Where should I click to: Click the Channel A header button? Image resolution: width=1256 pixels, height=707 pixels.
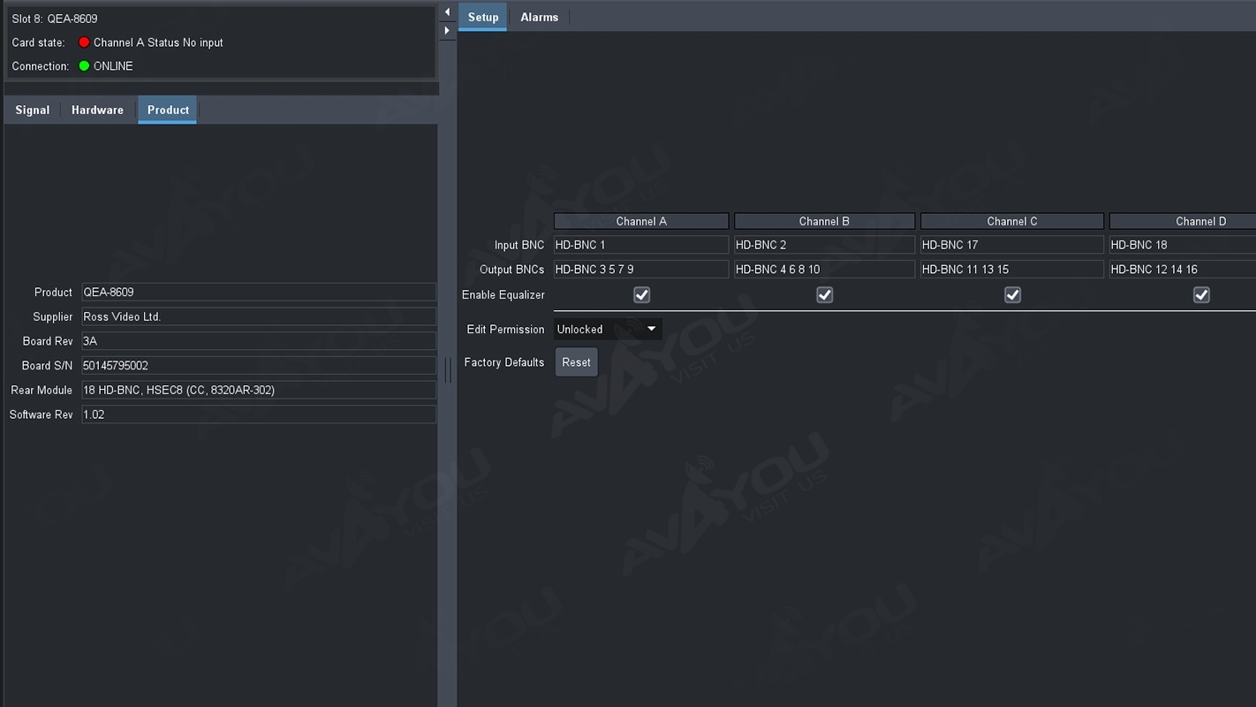641,221
